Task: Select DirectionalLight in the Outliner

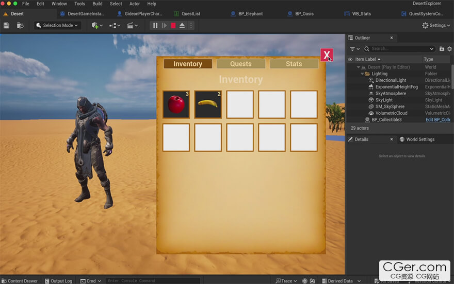Action: point(391,80)
